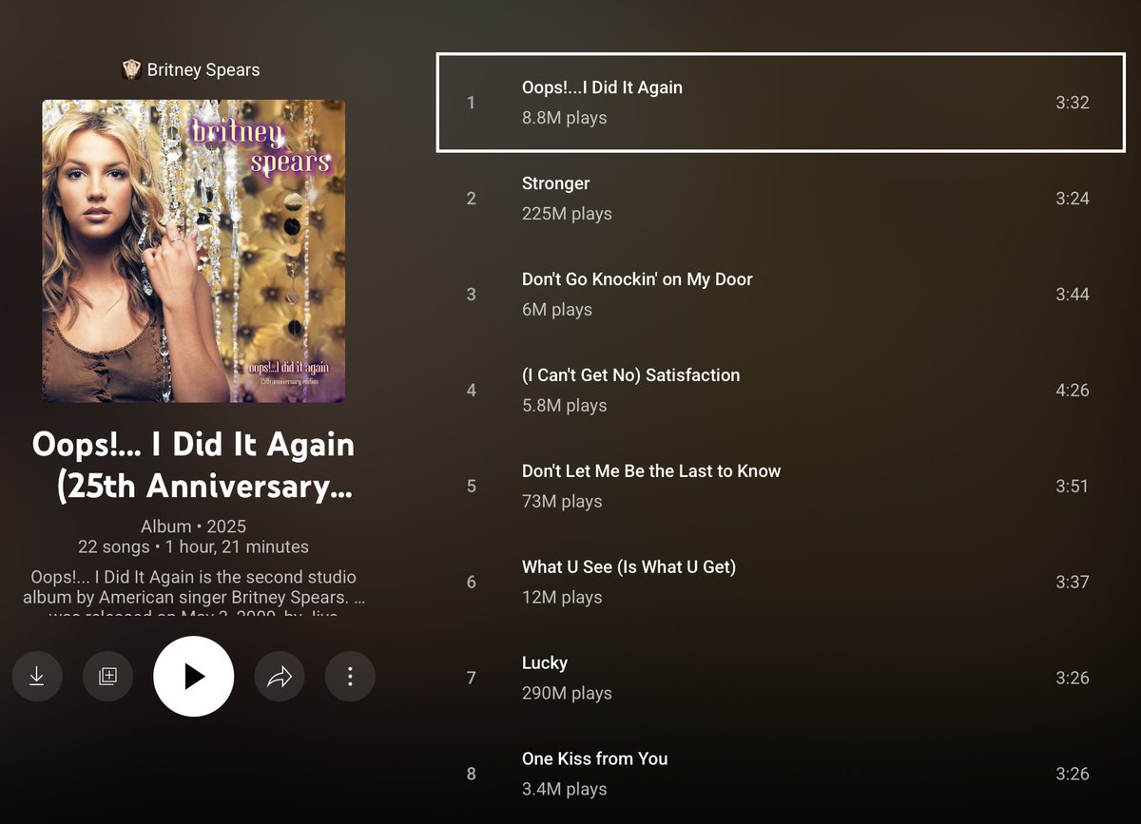The width and height of the screenshot is (1141, 824).
Task: Download the album with the download icon
Action: 36,677
